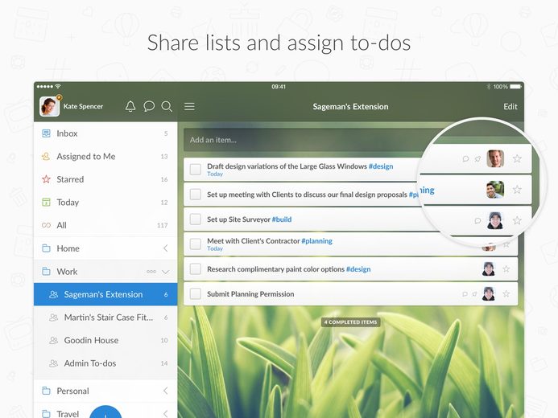Screen dimensions: 558x418
Task: Select Admin To-dos list
Action: click(x=105, y=363)
